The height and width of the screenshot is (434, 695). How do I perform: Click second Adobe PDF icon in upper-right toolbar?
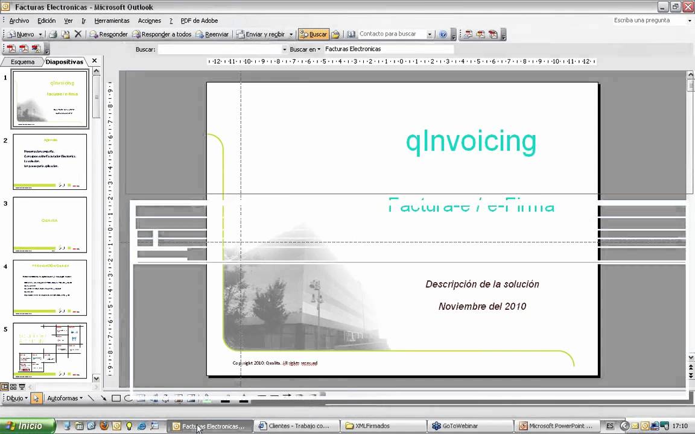click(x=480, y=34)
